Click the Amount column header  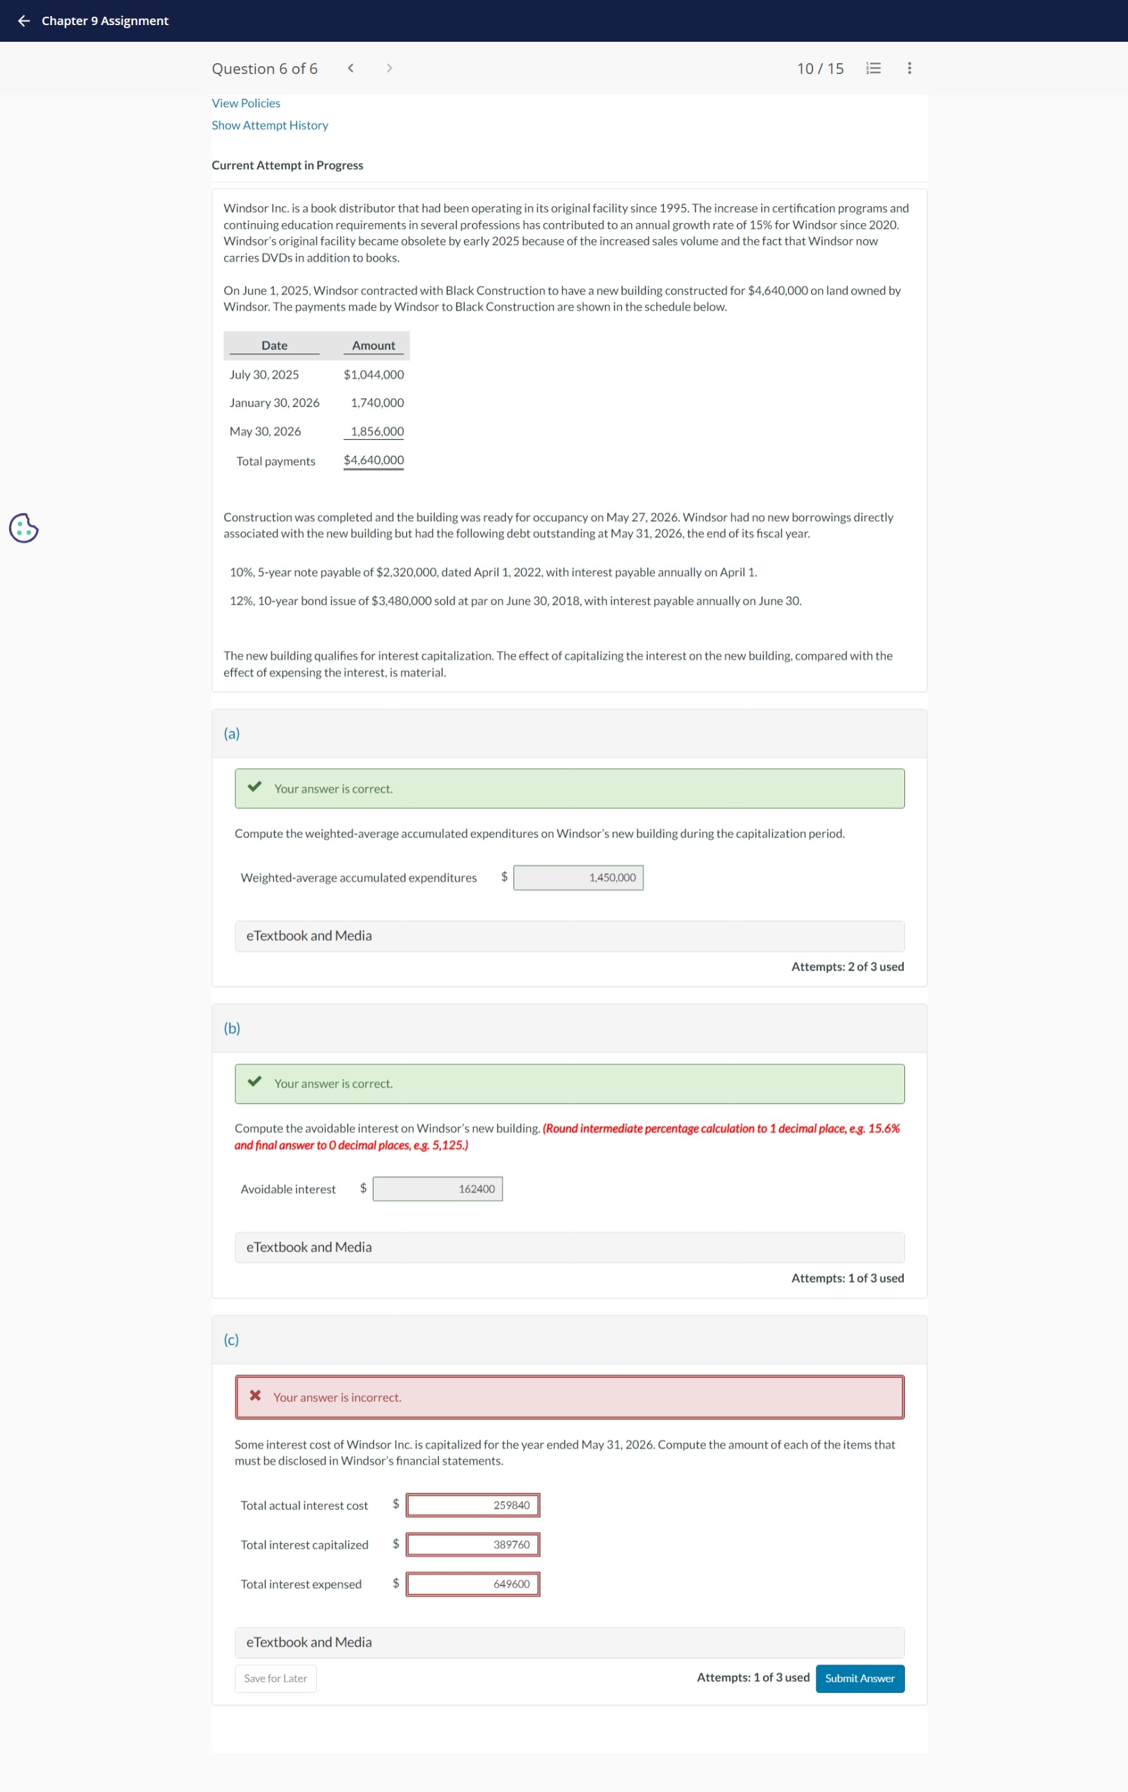pos(373,345)
